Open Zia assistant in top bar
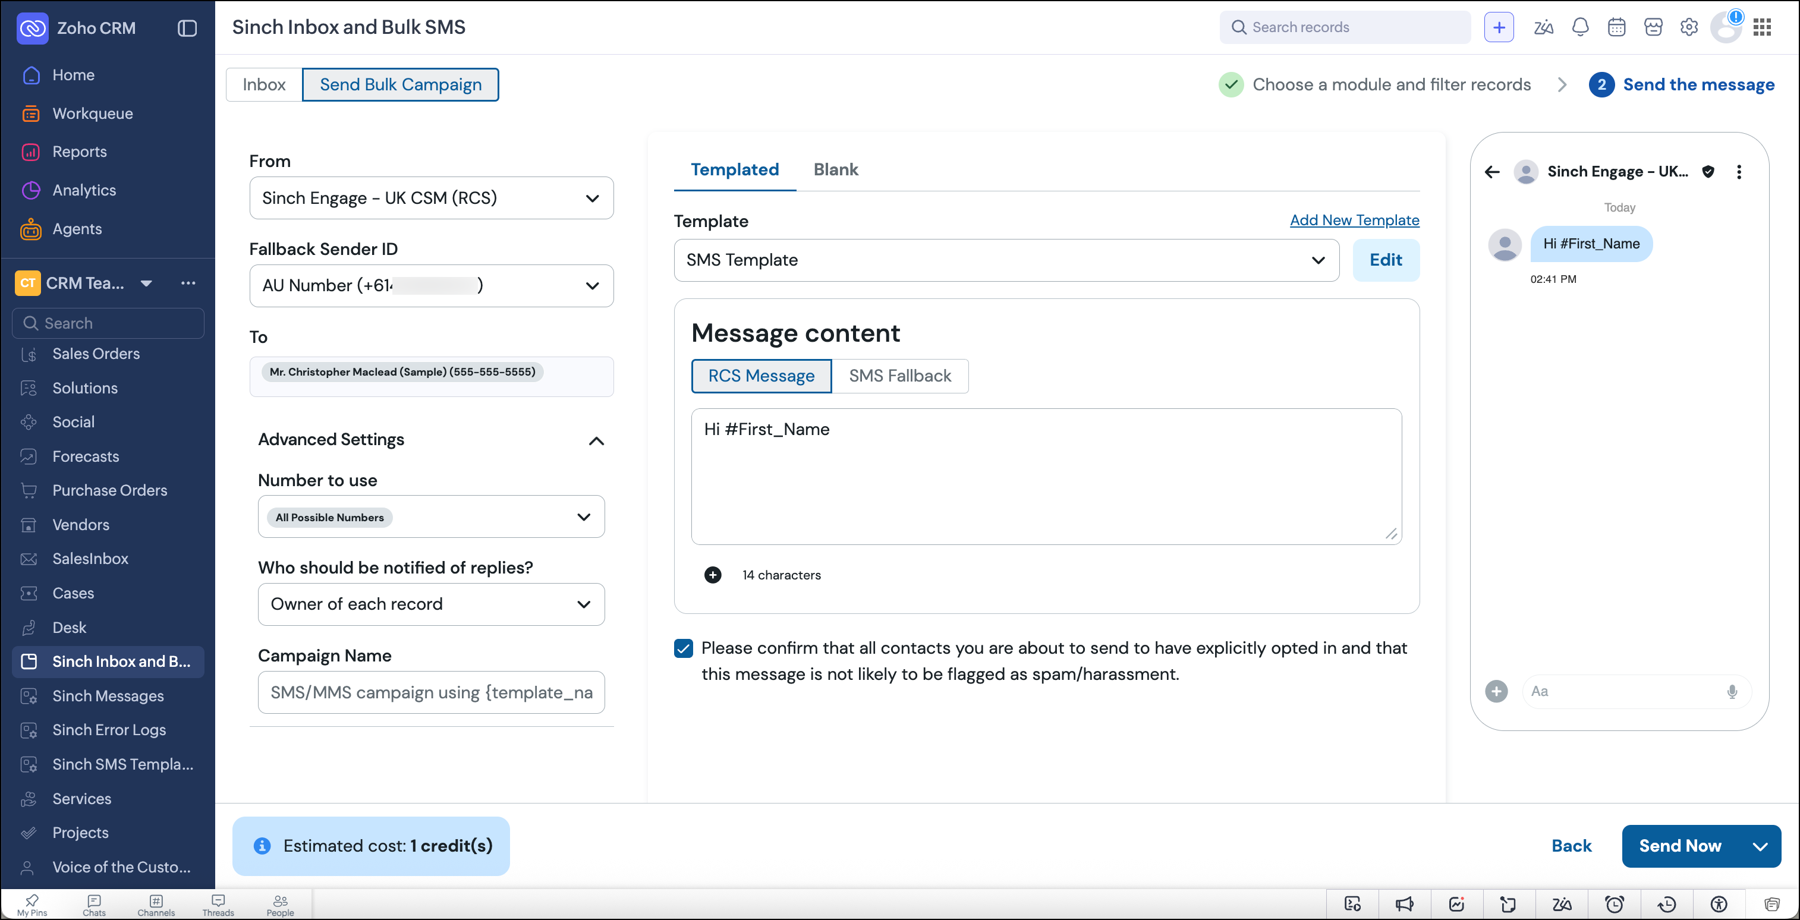Screen dimensions: 1800x920 coord(1543,27)
